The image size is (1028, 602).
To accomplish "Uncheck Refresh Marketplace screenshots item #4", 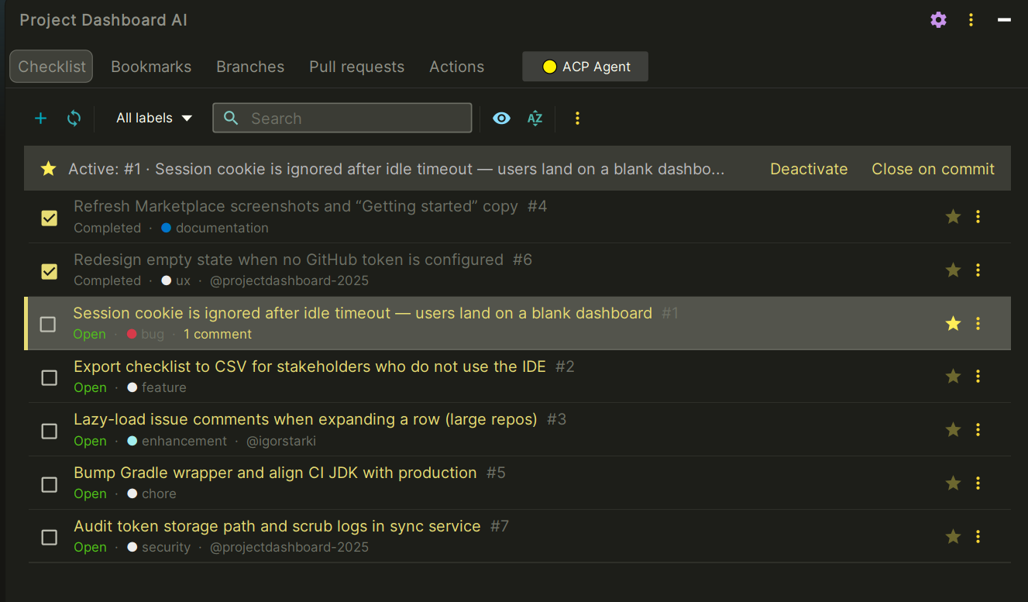I will pyautogui.click(x=49, y=218).
